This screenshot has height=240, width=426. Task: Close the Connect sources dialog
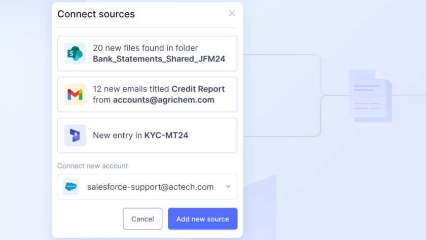[232, 14]
